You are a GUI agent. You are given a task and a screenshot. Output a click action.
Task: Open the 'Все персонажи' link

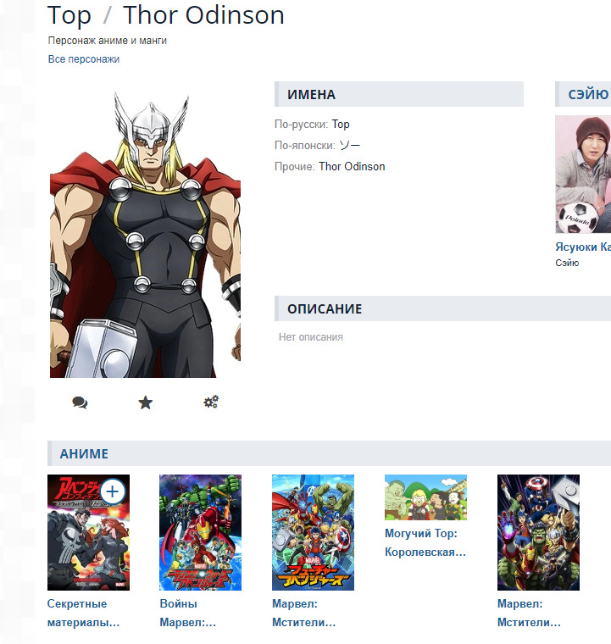(x=84, y=59)
